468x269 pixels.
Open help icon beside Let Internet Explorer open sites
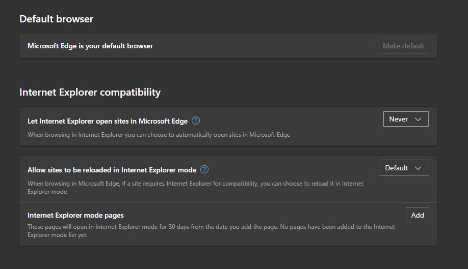[x=196, y=121]
